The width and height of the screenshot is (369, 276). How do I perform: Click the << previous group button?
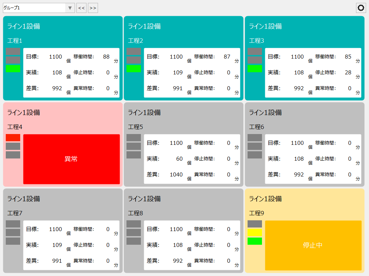pos(81,8)
